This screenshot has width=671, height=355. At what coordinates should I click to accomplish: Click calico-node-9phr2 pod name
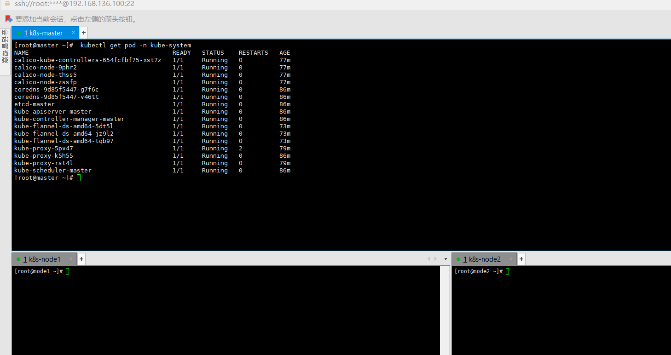pyautogui.click(x=46, y=67)
